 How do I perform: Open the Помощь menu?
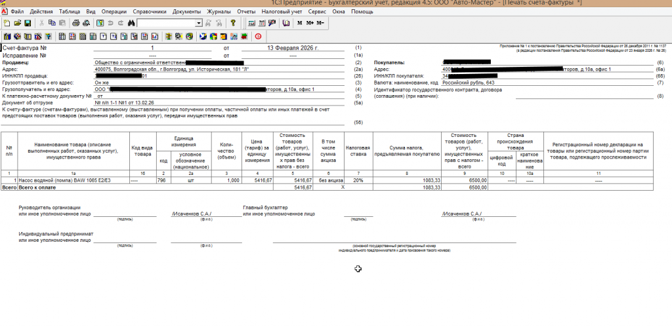tap(362, 12)
